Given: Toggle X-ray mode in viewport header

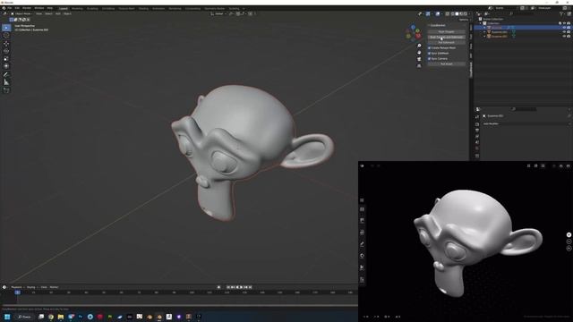Looking at the screenshot, I should click(447, 14).
